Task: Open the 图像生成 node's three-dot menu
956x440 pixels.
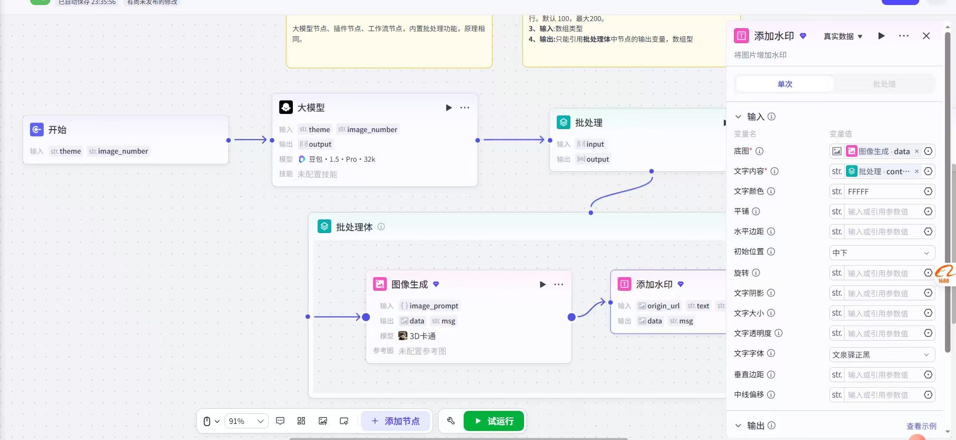Action: tap(559, 284)
